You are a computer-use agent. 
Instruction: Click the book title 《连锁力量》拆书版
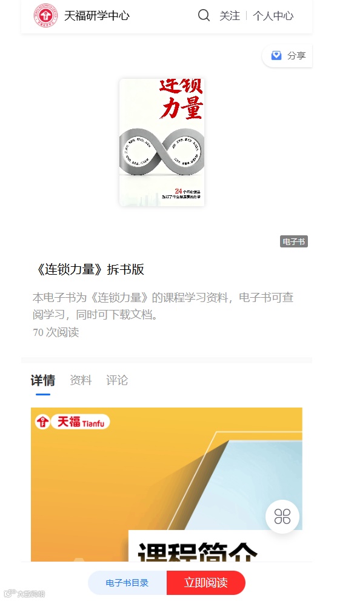click(88, 269)
